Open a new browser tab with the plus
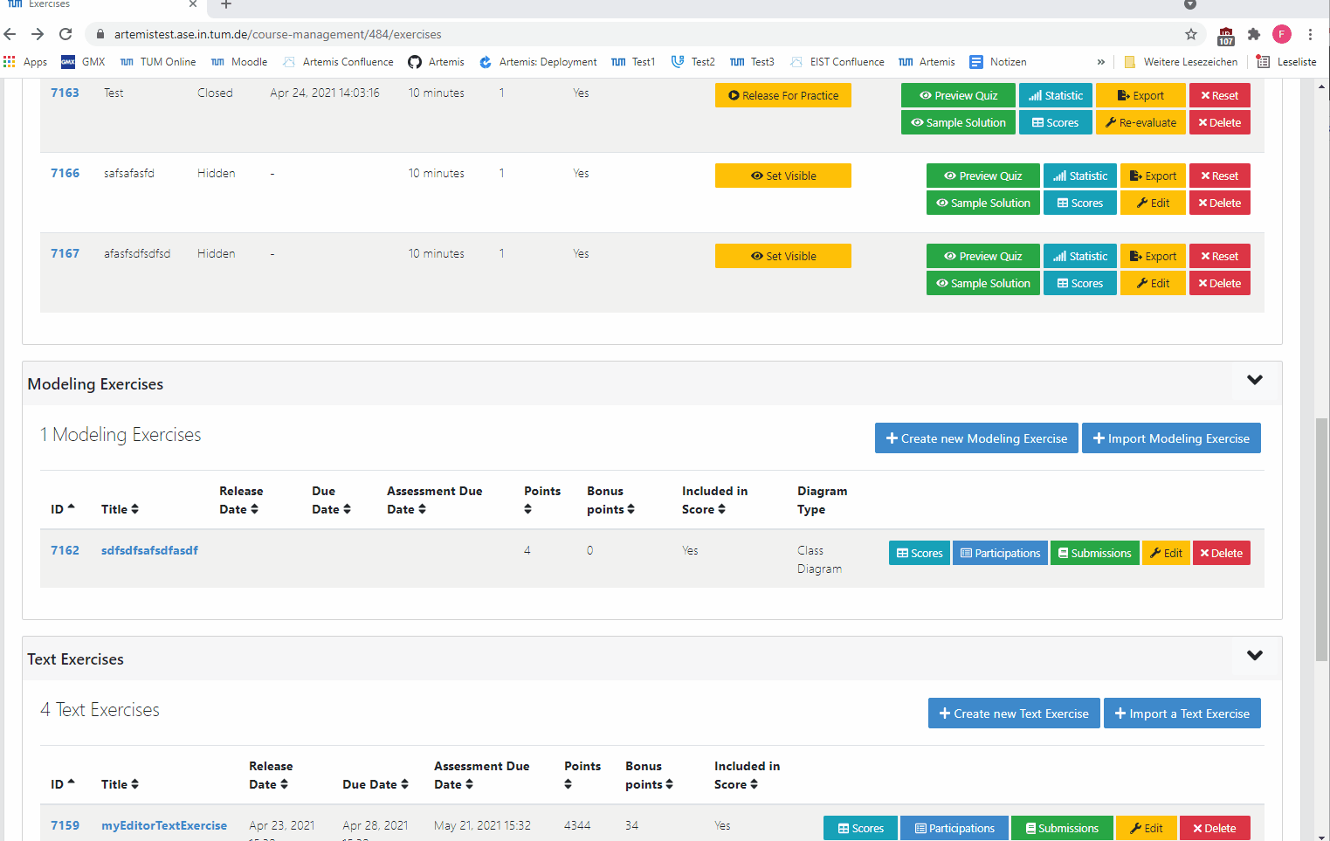Viewport: 1330px width, 841px height. (226, 4)
